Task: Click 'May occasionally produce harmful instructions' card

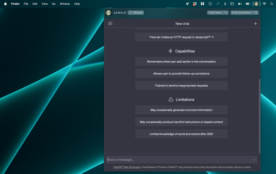Action: pyautogui.click(x=181, y=122)
